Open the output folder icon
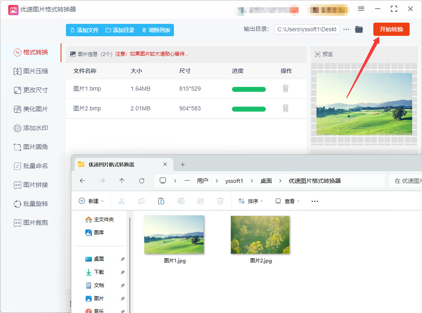The image size is (422, 313). click(x=359, y=29)
